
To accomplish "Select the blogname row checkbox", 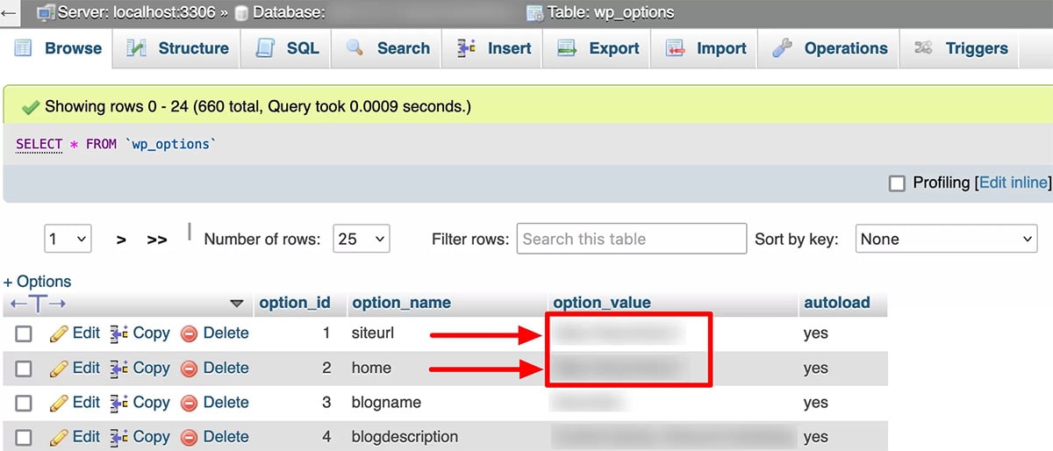I will pos(24,404).
